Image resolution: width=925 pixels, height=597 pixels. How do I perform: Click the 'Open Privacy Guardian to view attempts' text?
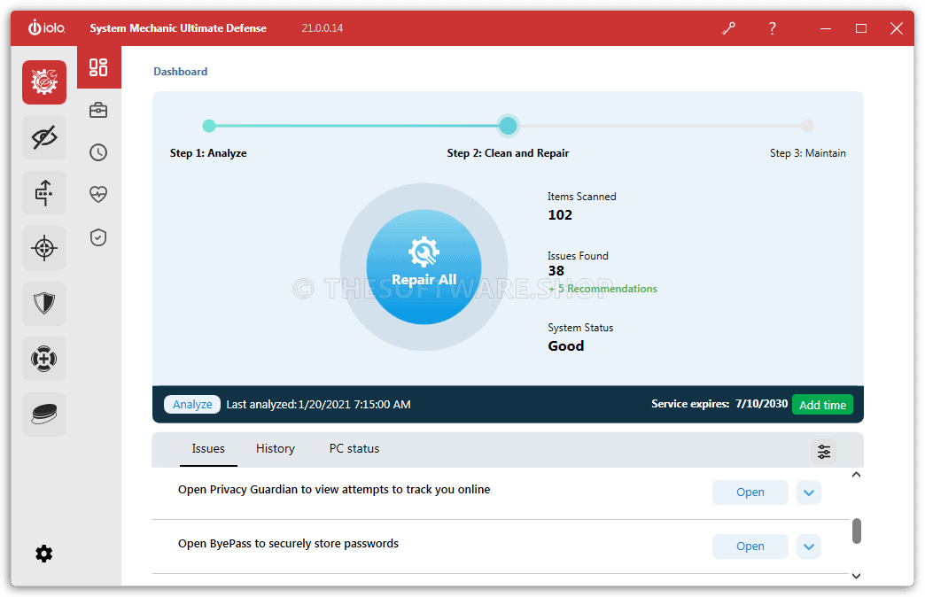(334, 490)
